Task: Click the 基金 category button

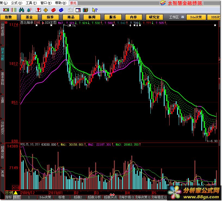Action: pos(29,17)
